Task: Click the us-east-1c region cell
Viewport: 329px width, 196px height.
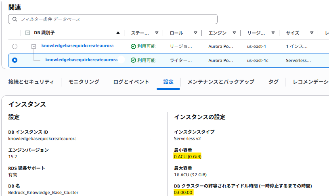Action: pyautogui.click(x=258, y=60)
